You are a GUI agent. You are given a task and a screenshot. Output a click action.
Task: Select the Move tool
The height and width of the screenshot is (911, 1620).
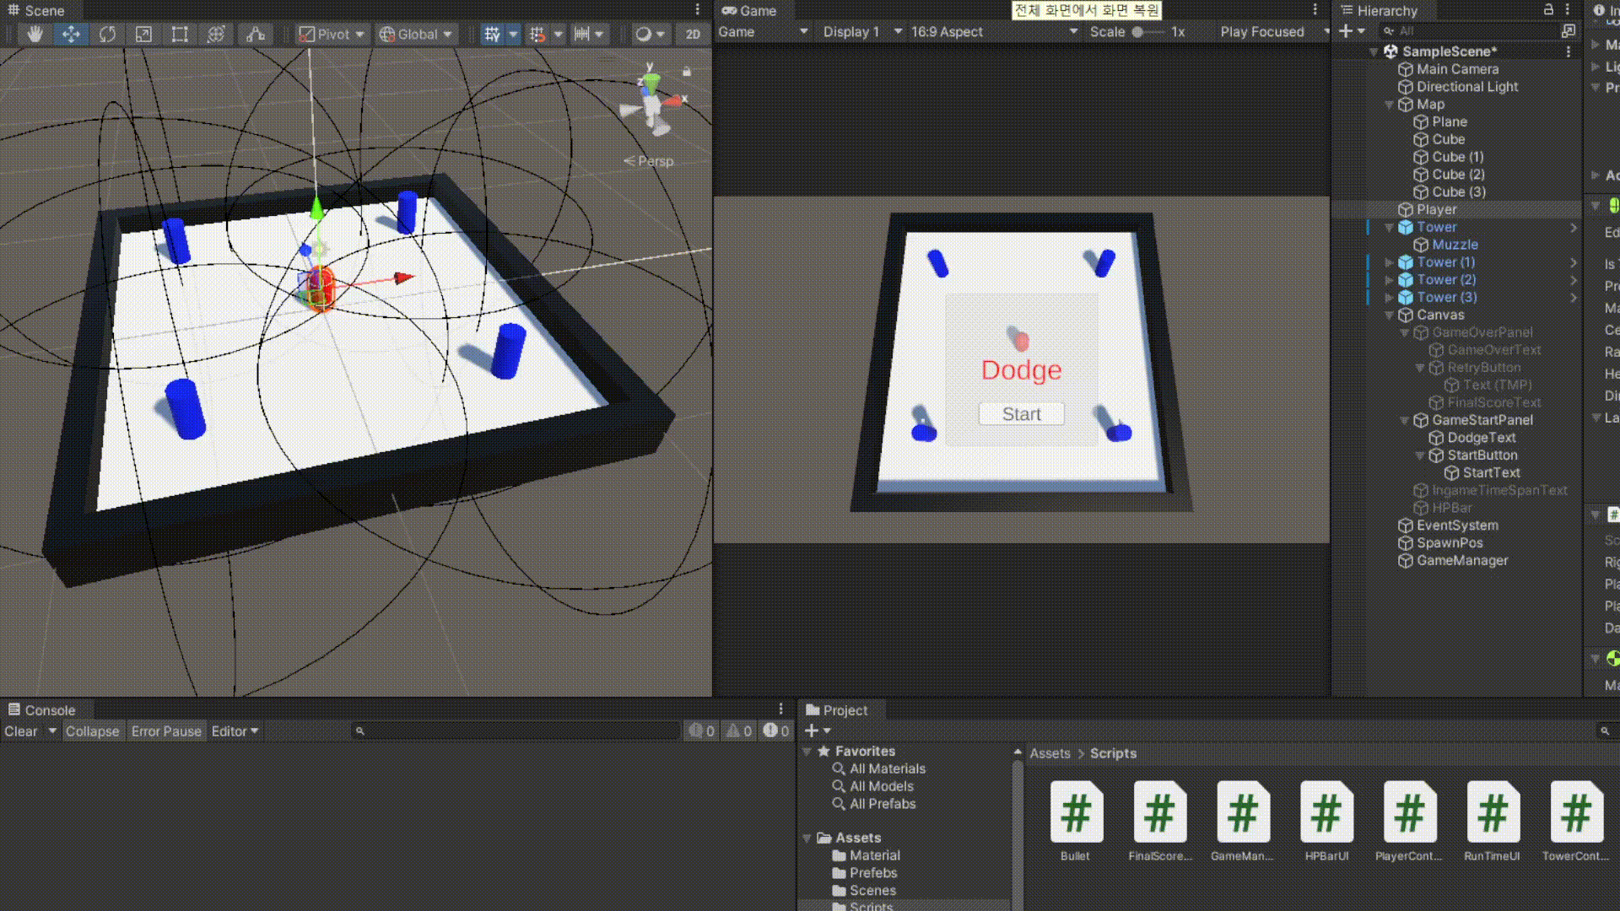tap(71, 34)
